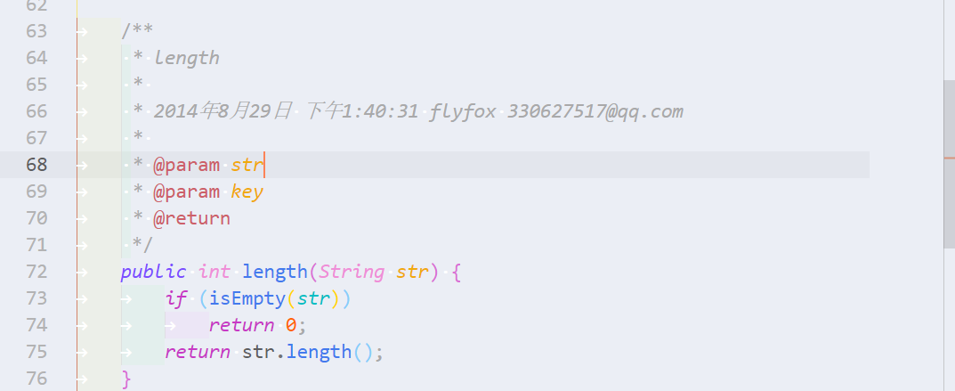The width and height of the screenshot is (955, 391).
Task: Click line number 63 beside comment start
Action: click(36, 31)
